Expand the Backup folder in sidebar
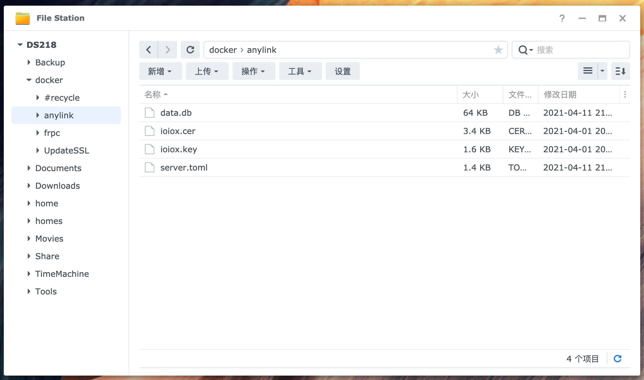This screenshot has width=644, height=380. (29, 62)
